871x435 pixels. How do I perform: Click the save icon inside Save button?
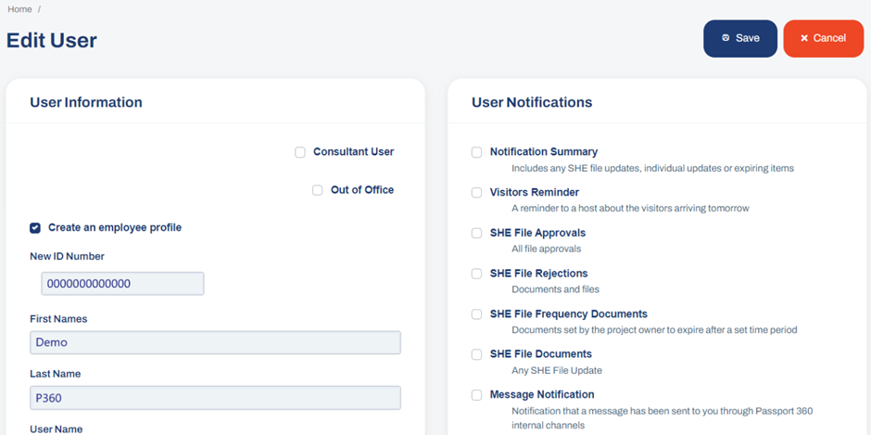(726, 38)
